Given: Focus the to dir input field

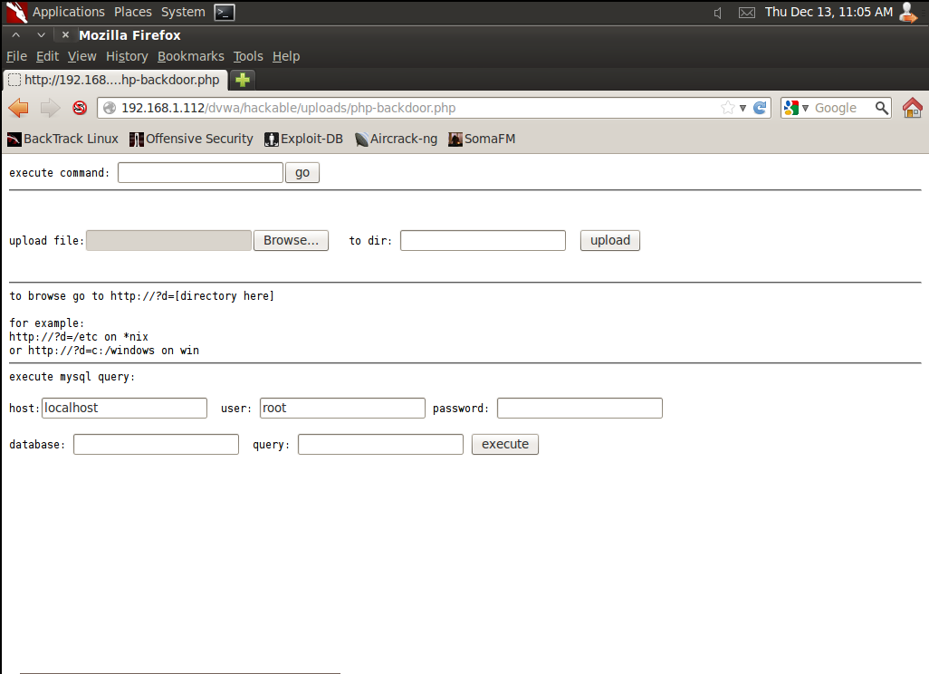Looking at the screenshot, I should (x=483, y=240).
